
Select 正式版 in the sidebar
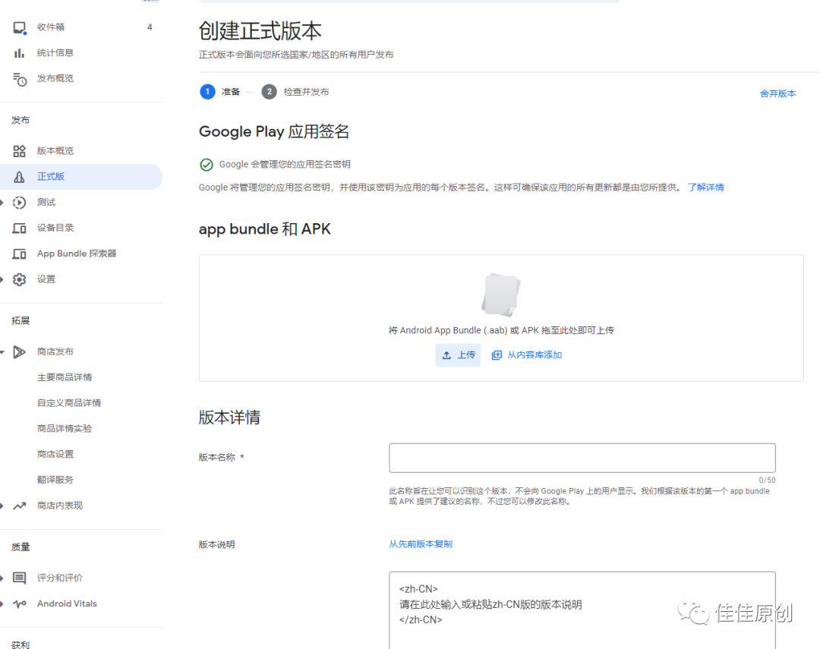[81, 177]
